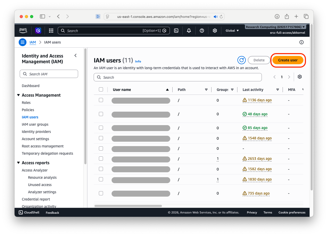Collapse the Access Management section

pos(18,95)
